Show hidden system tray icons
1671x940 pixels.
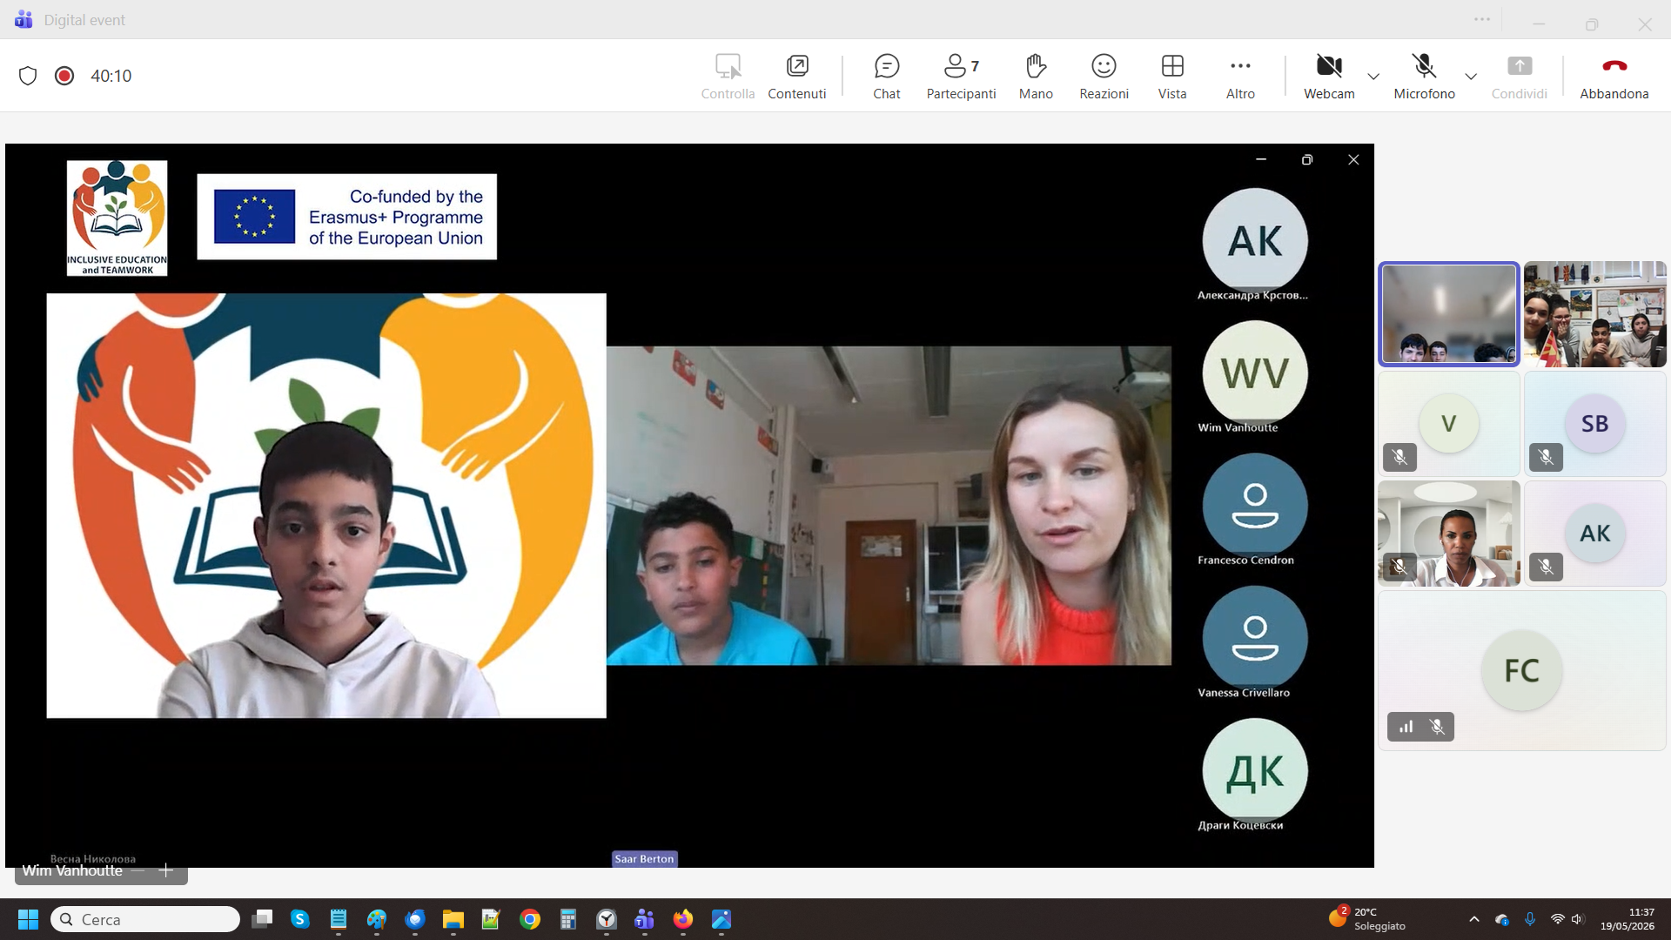(1473, 919)
